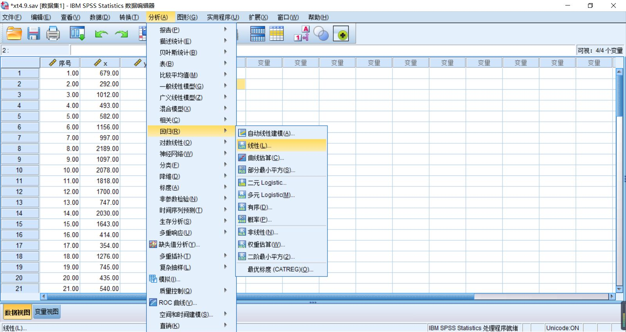Expand the 比较平均值(M) submenu
The width and height of the screenshot is (626, 332).
click(191, 75)
